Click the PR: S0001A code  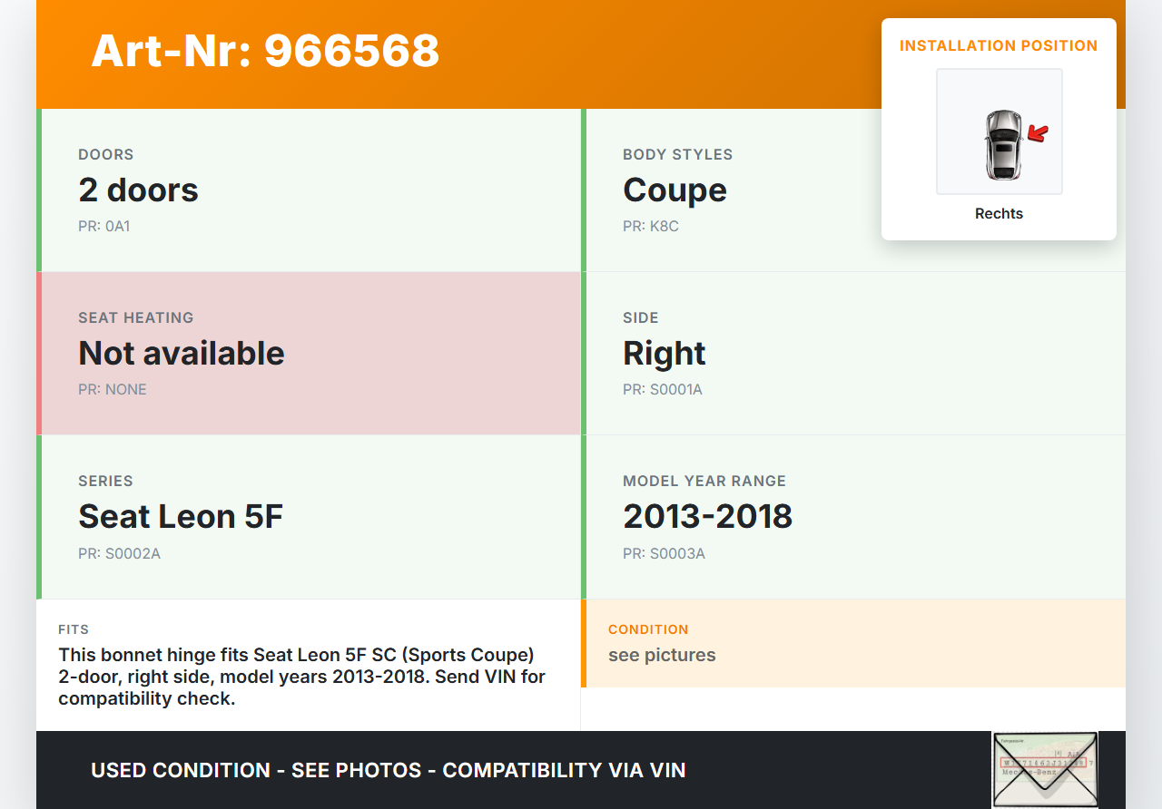[x=662, y=390]
